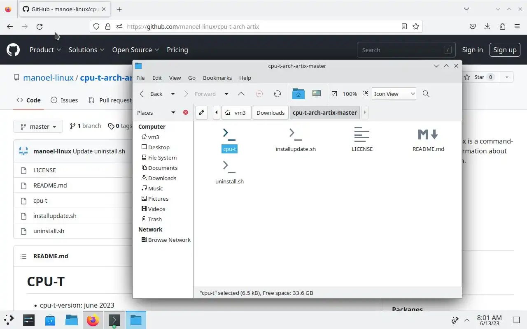Expand the Open Source menu on GitHub

pos(136,50)
